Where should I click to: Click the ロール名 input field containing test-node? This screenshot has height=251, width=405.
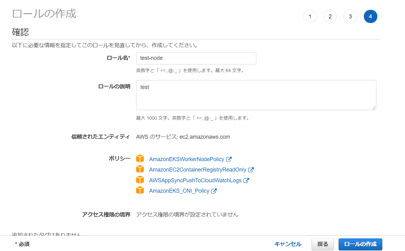(x=196, y=58)
